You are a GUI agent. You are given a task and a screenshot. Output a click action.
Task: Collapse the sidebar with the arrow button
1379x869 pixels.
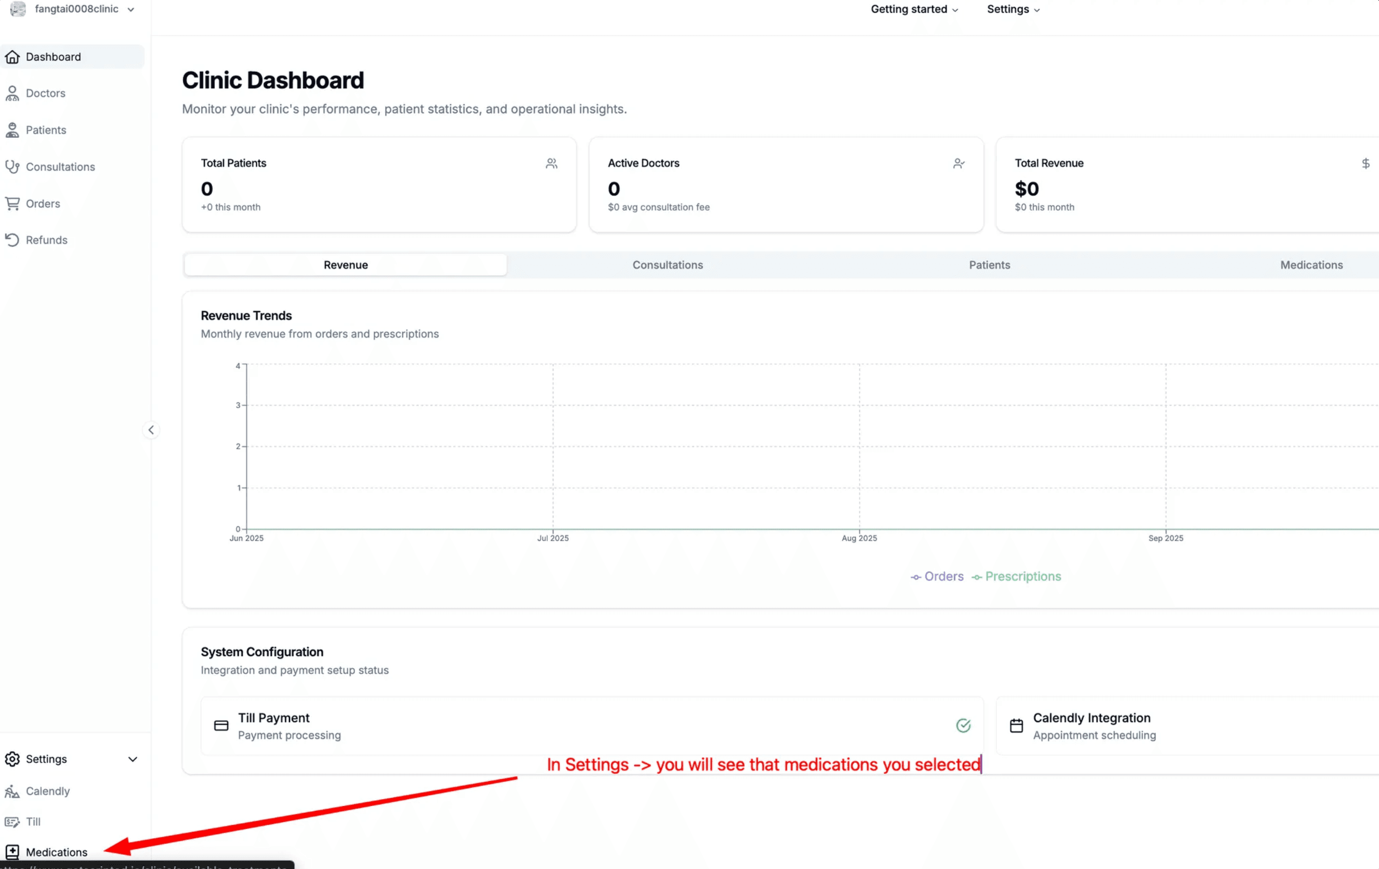pyautogui.click(x=151, y=430)
